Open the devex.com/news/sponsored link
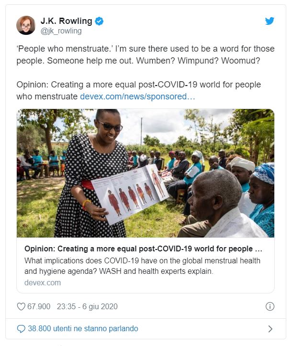The width and height of the screenshot is (292, 346). pos(137,97)
